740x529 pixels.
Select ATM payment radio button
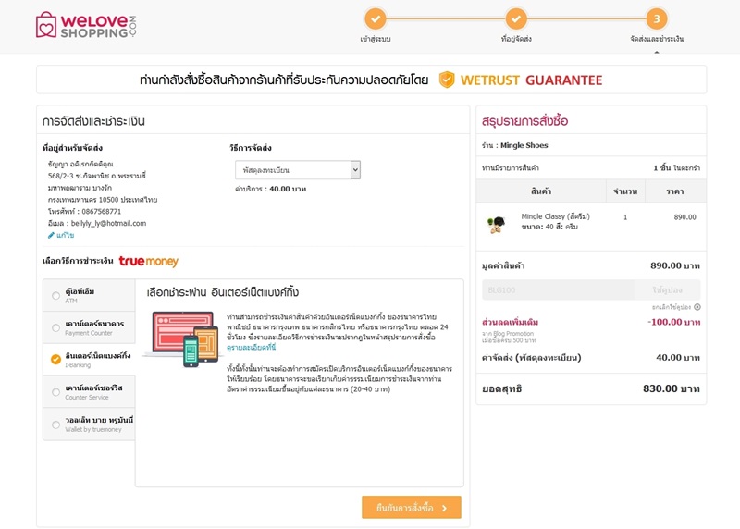point(55,295)
